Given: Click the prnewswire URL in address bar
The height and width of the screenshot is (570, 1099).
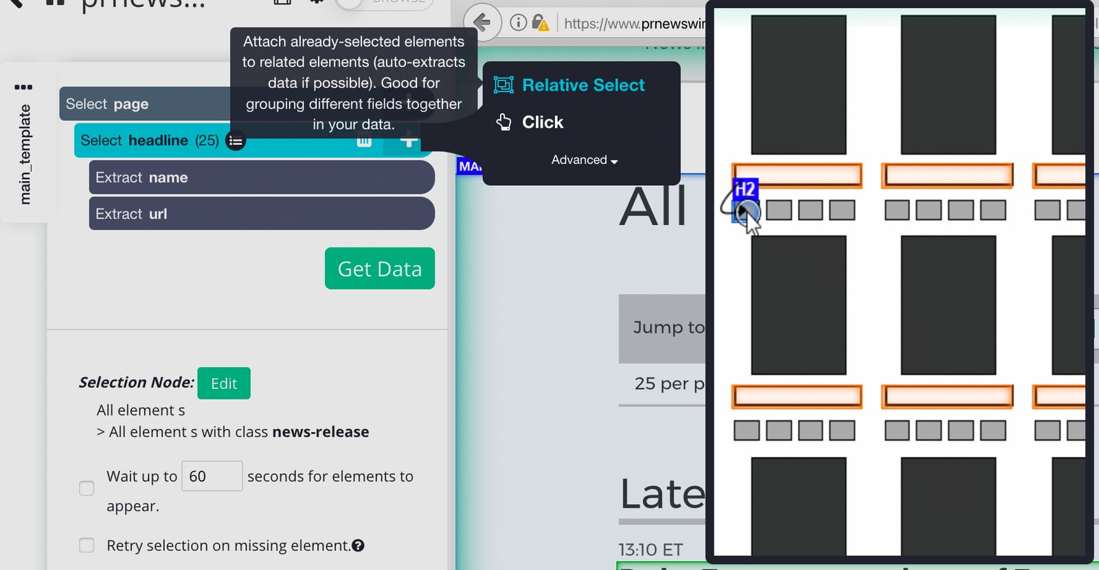Looking at the screenshot, I should click(635, 24).
